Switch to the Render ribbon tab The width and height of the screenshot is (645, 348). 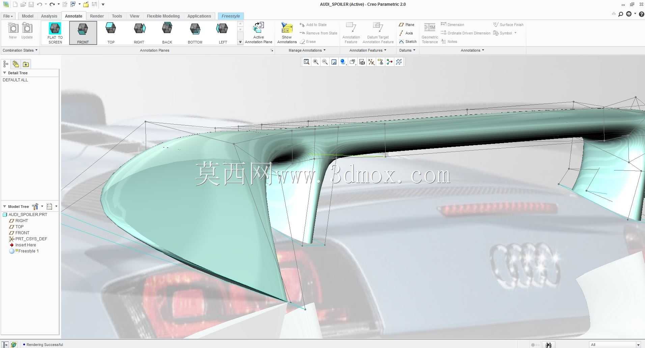[x=97, y=16]
